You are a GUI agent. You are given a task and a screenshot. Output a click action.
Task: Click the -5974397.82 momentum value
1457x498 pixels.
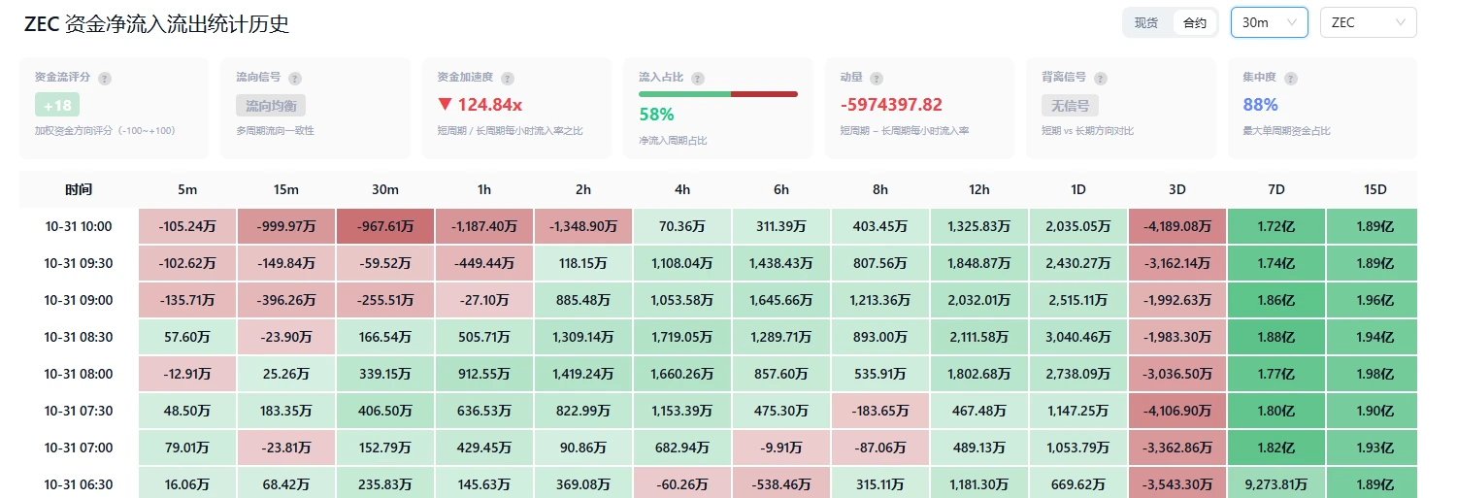(891, 105)
